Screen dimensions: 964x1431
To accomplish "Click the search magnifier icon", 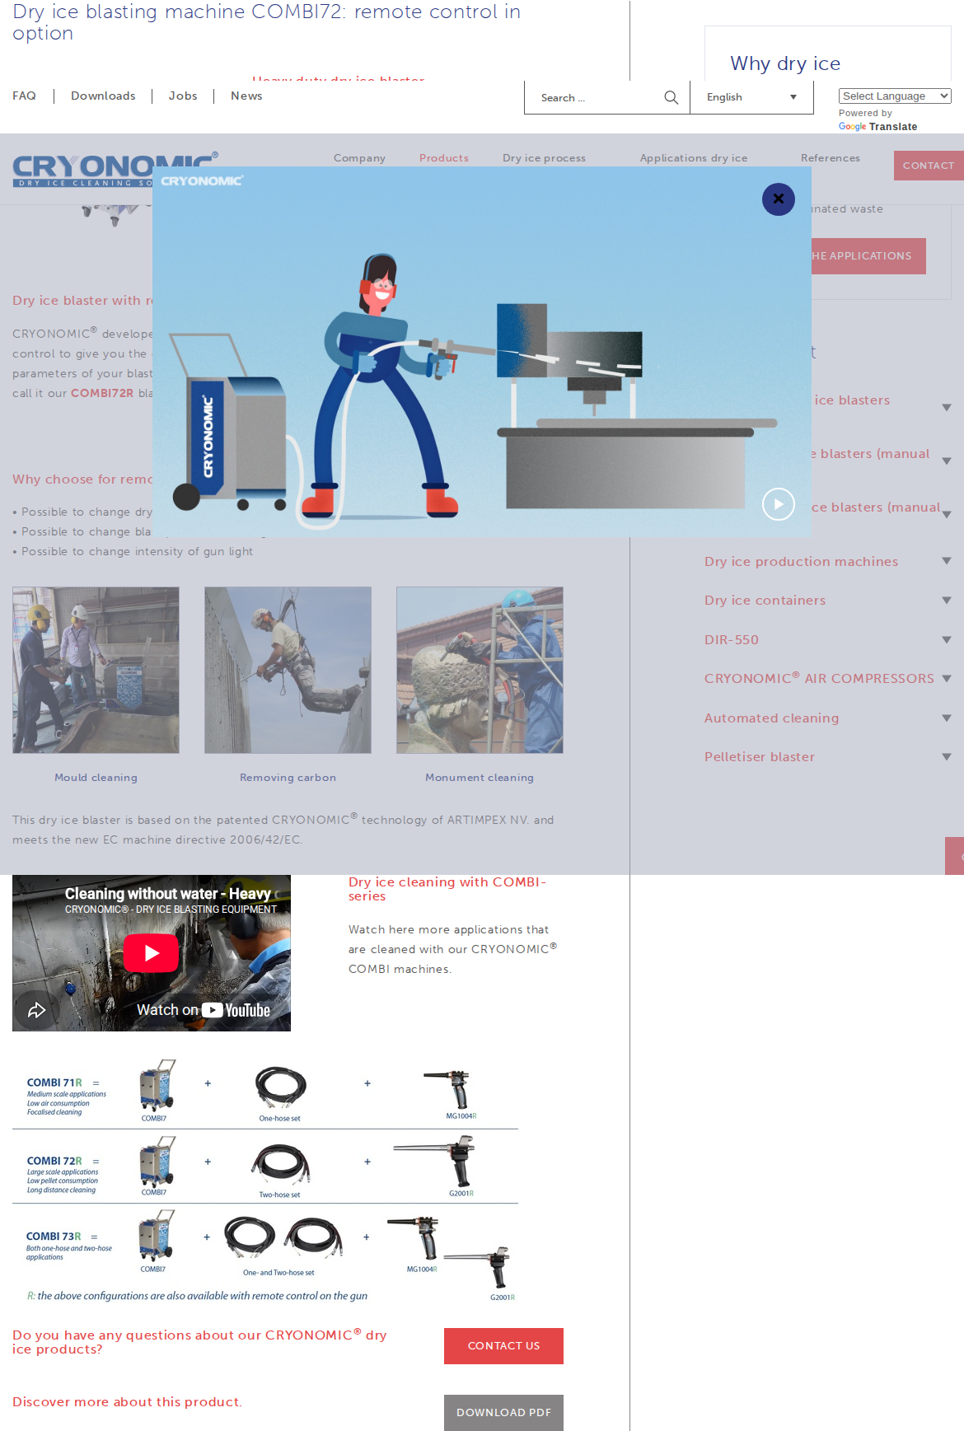I will point(671,97).
